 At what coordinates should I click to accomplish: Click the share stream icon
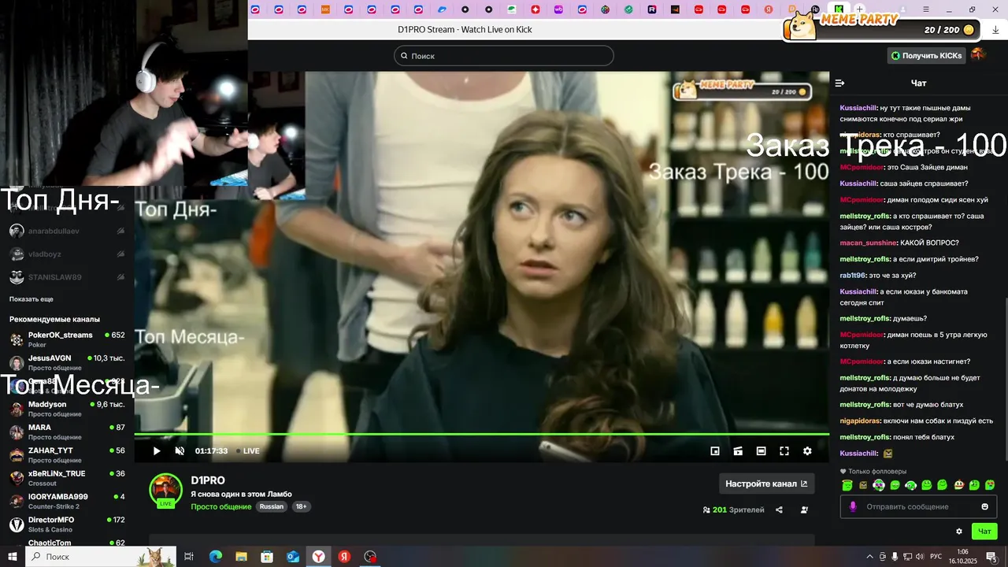tap(779, 510)
